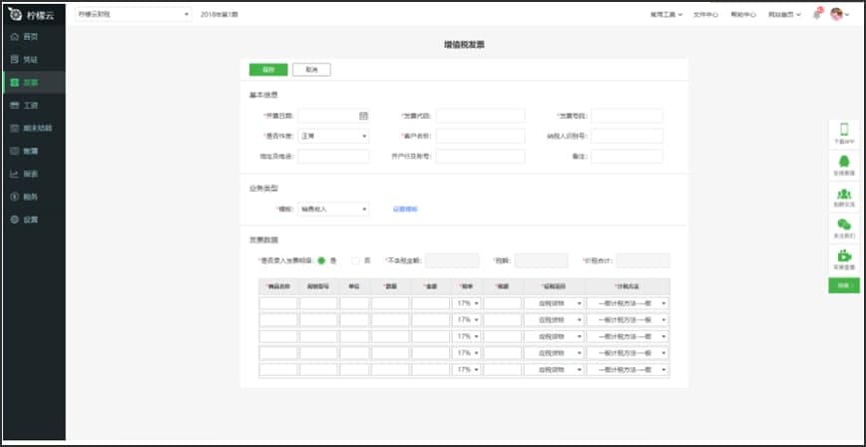Open calendar icon in 开票日期 field
866x447 pixels.
tap(363, 116)
